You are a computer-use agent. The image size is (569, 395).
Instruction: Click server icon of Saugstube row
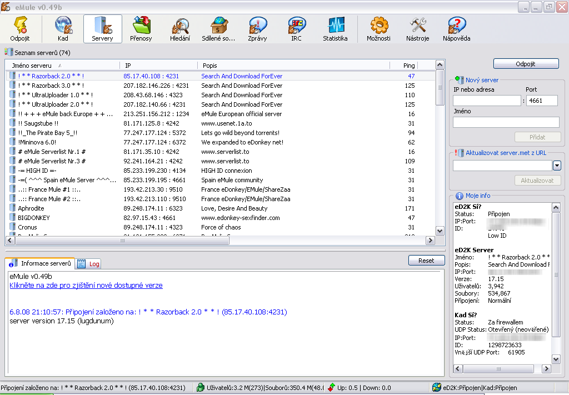point(12,123)
